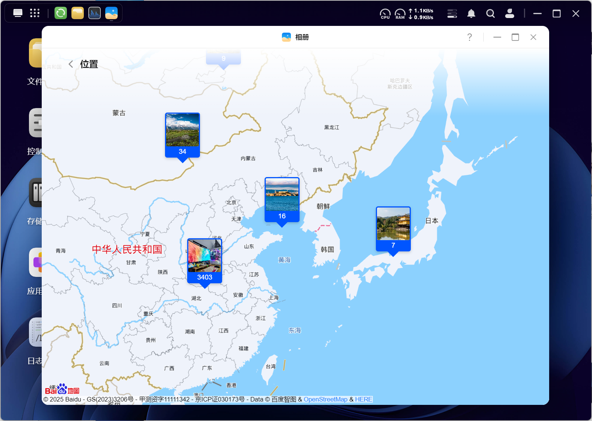Maximize the outer desktop window
Image resolution: width=592 pixels, height=421 pixels.
tap(557, 14)
